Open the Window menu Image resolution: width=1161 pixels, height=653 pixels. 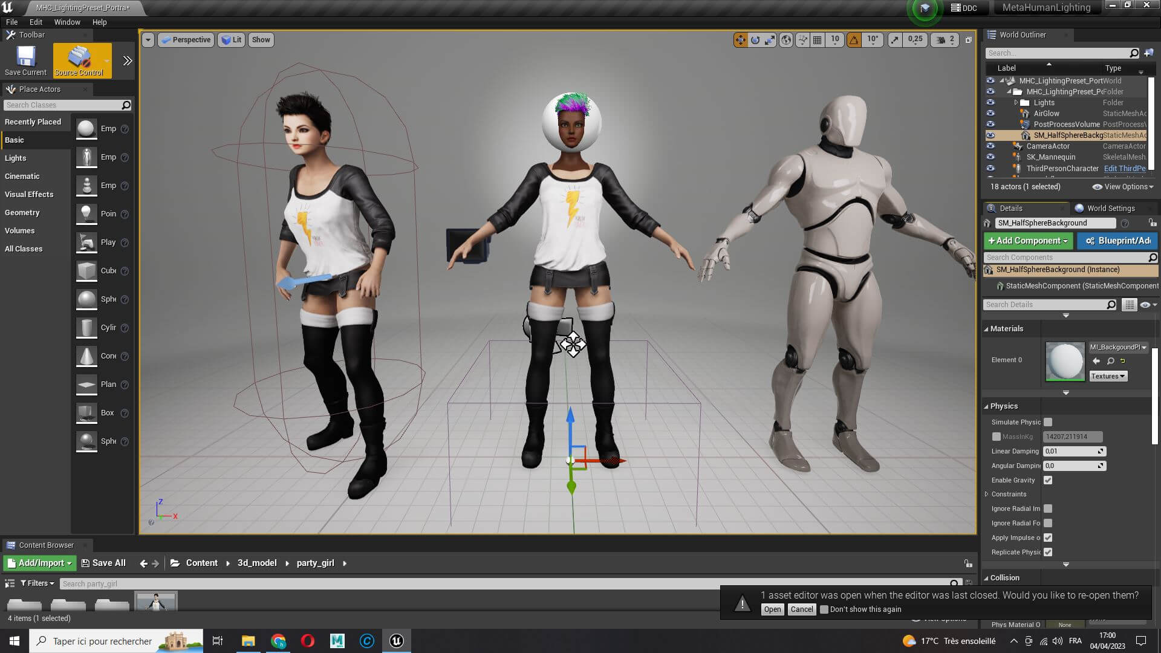[x=67, y=22]
